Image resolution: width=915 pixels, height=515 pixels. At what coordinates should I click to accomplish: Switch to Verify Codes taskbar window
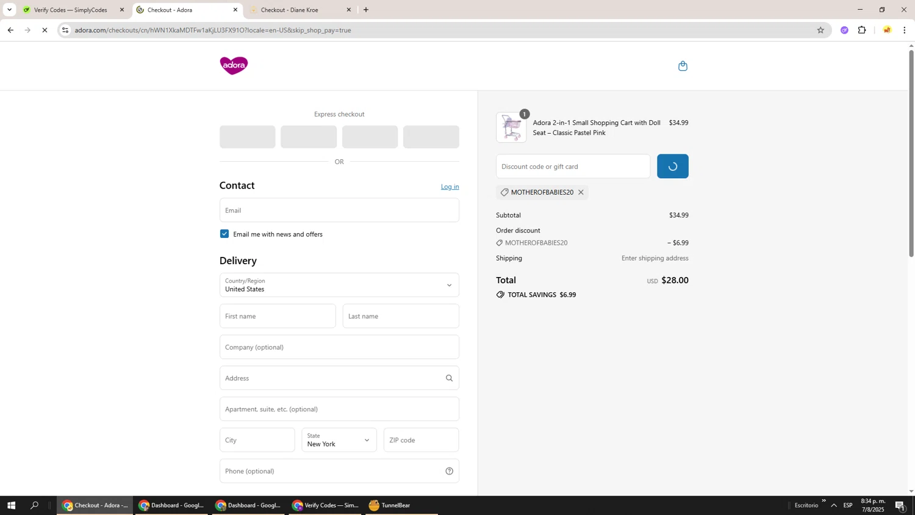coord(325,505)
